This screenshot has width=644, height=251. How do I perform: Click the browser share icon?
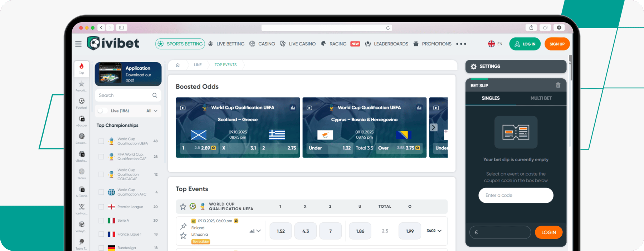pos(531,28)
